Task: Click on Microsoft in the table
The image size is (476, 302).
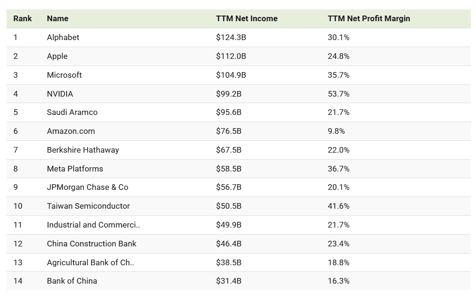Action: [64, 75]
